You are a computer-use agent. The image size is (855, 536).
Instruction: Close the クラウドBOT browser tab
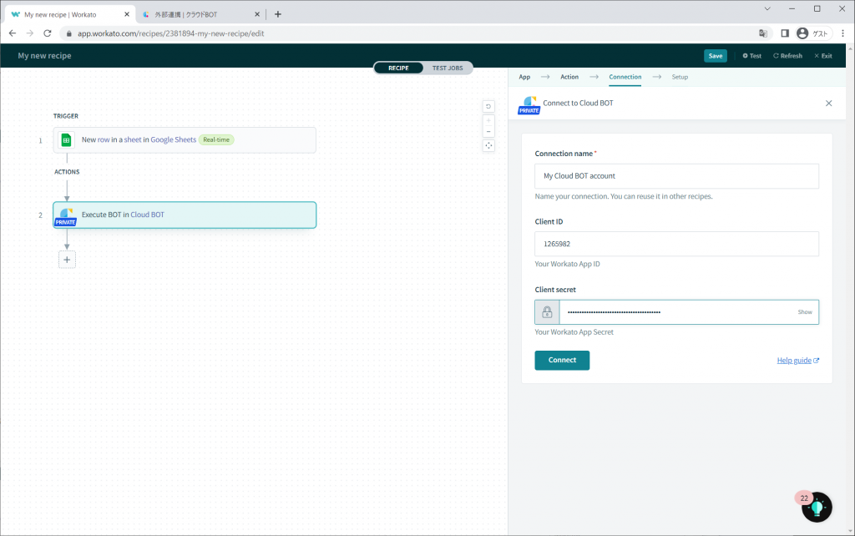pyautogui.click(x=257, y=14)
